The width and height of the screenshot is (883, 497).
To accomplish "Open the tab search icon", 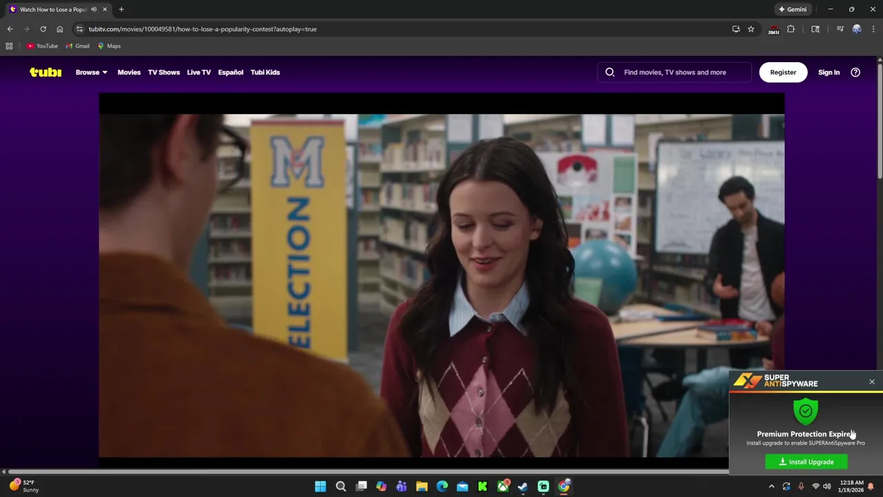I will click(815, 29).
